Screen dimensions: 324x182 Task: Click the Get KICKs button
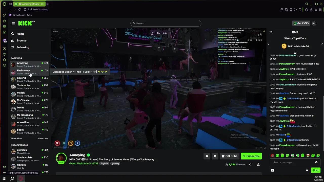301,23
